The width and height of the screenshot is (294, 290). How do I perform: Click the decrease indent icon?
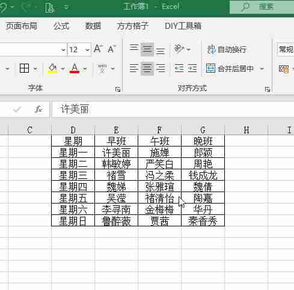point(179,68)
